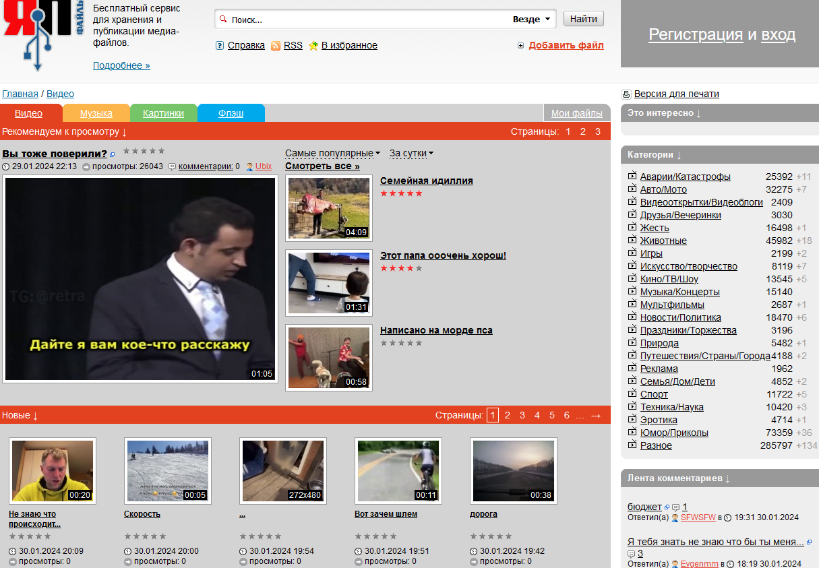The image size is (819, 568).
Task: Open the Везде search scope dropdown
Action: point(532,20)
